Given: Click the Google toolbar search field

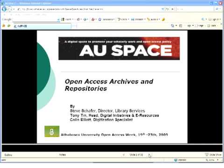Looking at the screenshot, I should tap(35, 20).
